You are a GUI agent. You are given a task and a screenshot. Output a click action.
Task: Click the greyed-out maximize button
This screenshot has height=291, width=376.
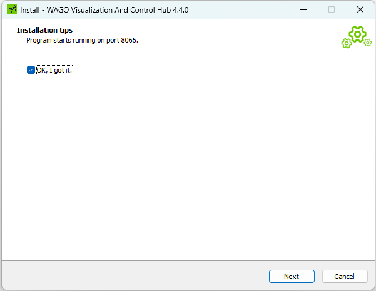[x=331, y=9]
